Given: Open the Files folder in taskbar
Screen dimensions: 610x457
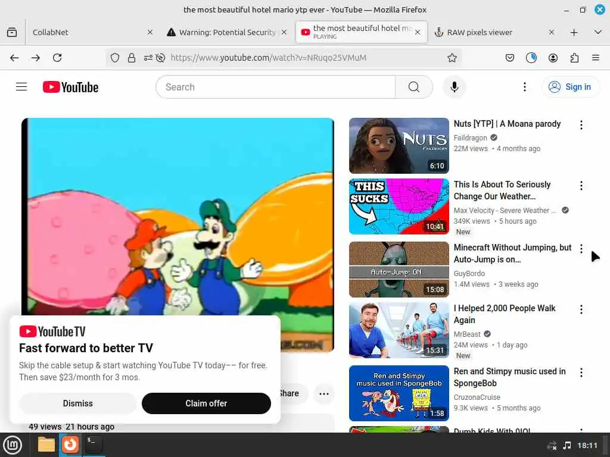Looking at the screenshot, I should pos(46,445).
